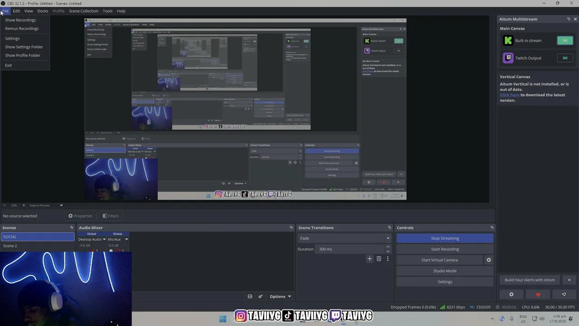This screenshot has width=579, height=326.
Task: Click the taskbar volume speaker icon
Action: click(542, 319)
